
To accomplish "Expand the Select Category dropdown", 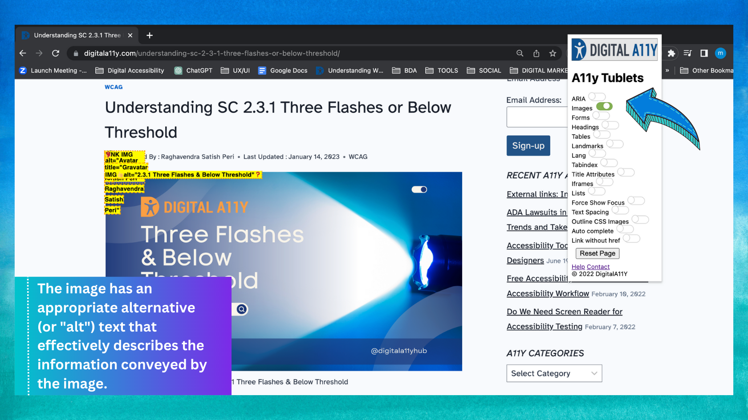I will pos(554,373).
